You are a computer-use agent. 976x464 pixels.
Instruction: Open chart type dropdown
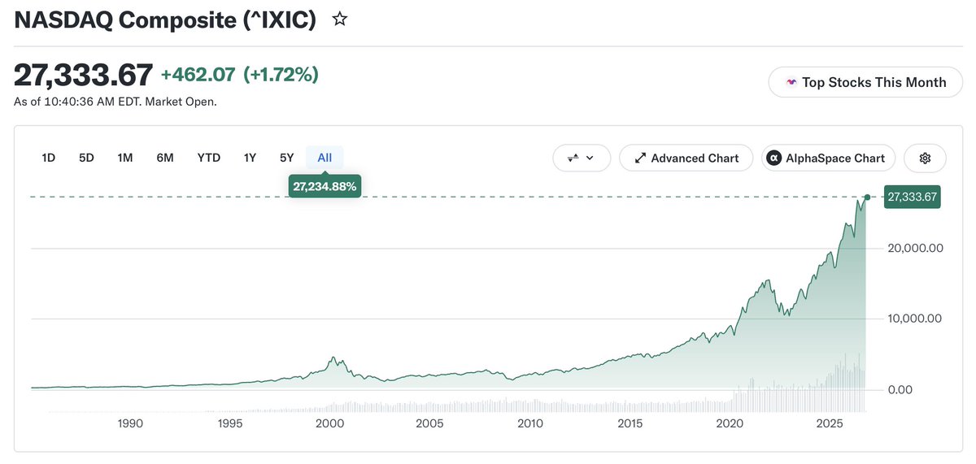pos(582,158)
